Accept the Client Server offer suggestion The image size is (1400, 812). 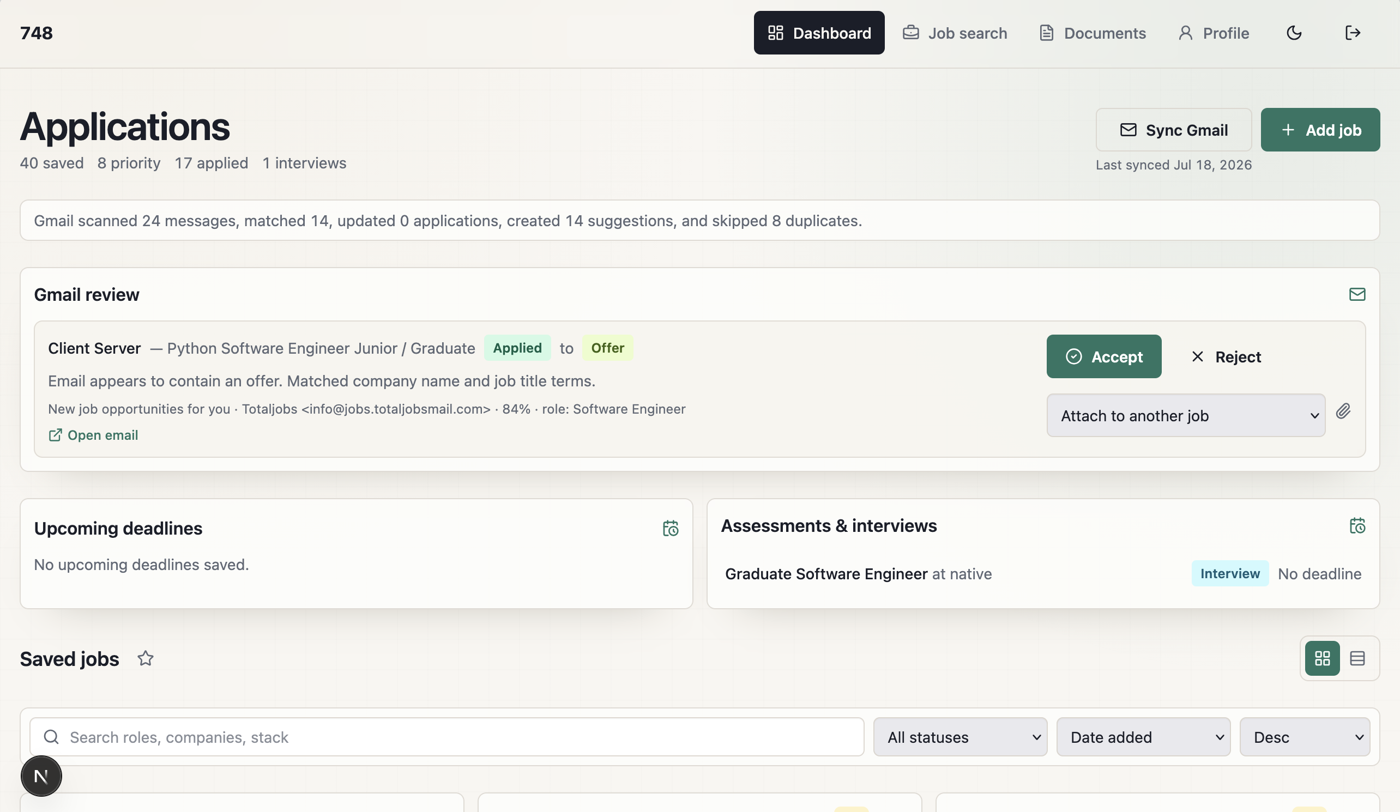pyautogui.click(x=1103, y=356)
